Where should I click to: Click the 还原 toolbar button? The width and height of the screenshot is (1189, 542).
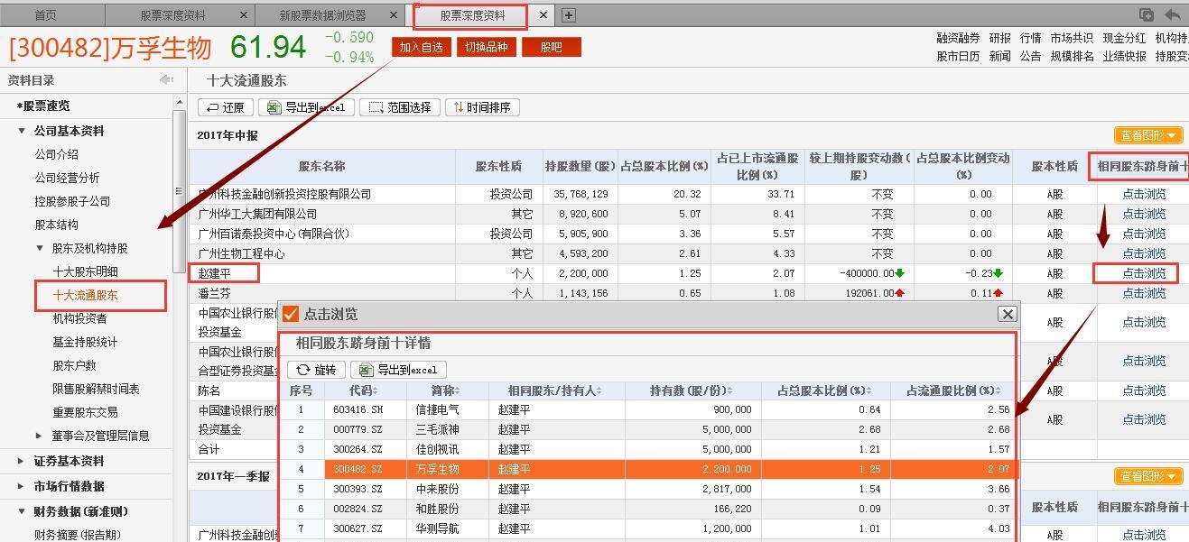tap(226, 107)
